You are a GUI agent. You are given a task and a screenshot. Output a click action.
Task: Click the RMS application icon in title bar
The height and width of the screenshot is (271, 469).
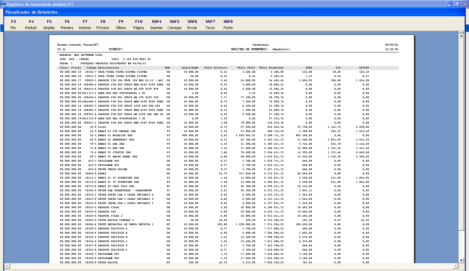[3, 4]
